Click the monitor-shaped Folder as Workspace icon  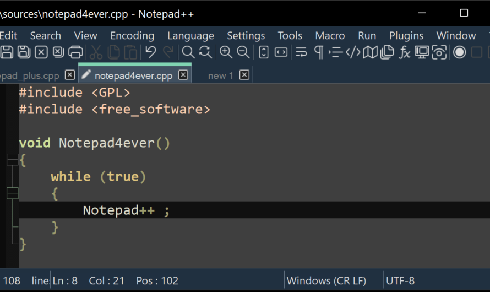click(x=422, y=52)
